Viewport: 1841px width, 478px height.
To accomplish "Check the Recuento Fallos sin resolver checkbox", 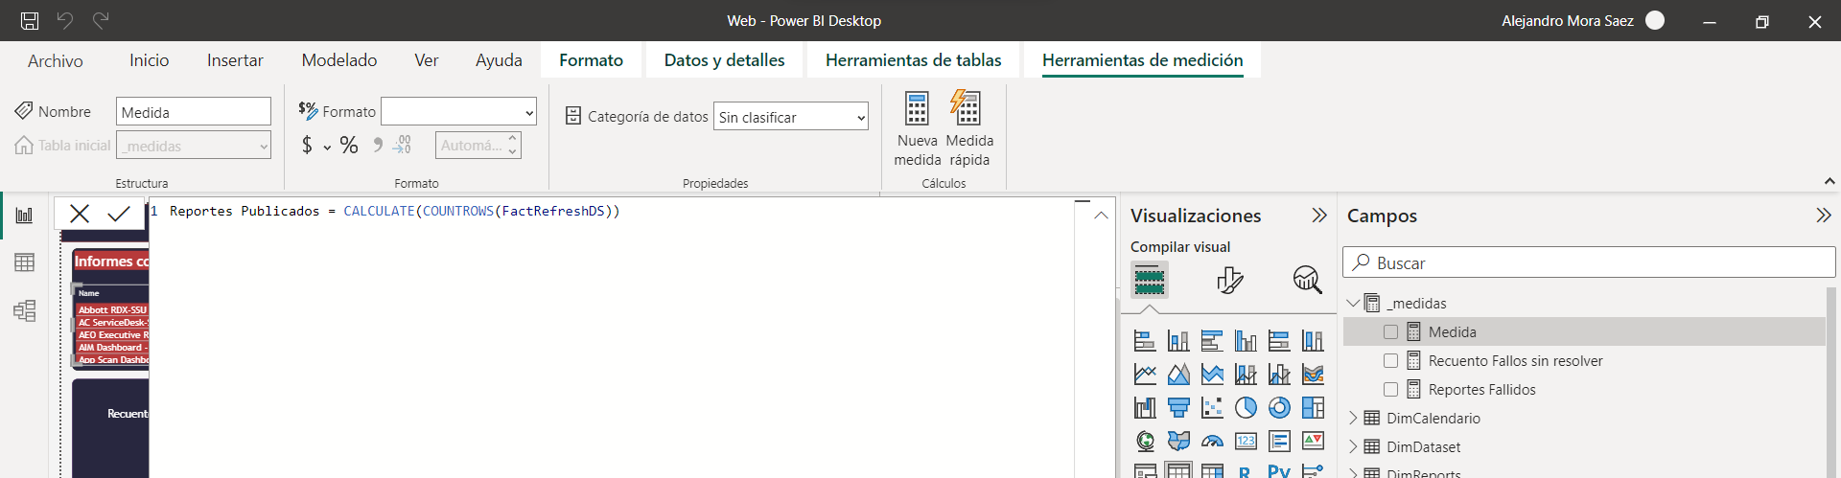I will [1390, 361].
